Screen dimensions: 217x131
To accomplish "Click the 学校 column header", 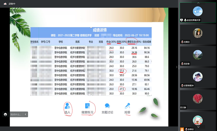I will coord(61,42).
